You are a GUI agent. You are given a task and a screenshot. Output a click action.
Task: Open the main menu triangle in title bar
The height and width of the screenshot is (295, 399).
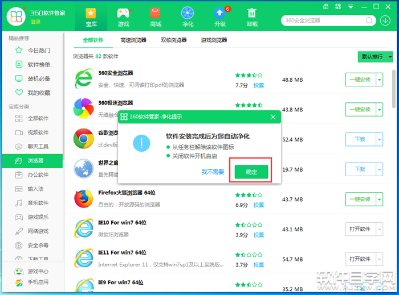pos(351,7)
